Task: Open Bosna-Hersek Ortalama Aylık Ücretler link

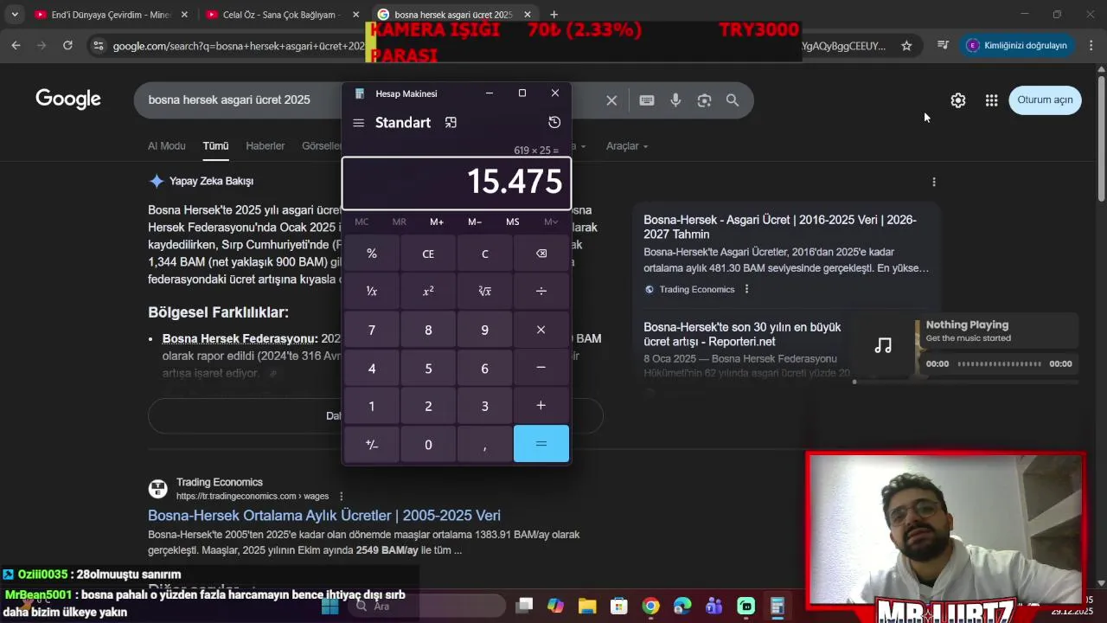Action: (x=324, y=515)
